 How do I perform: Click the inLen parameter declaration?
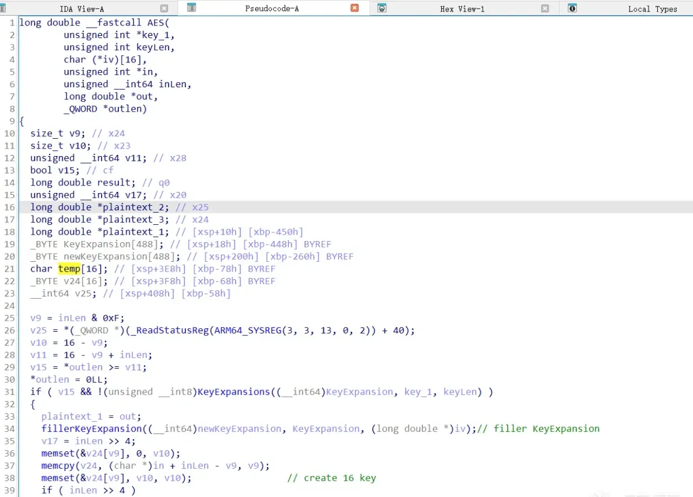pos(173,84)
